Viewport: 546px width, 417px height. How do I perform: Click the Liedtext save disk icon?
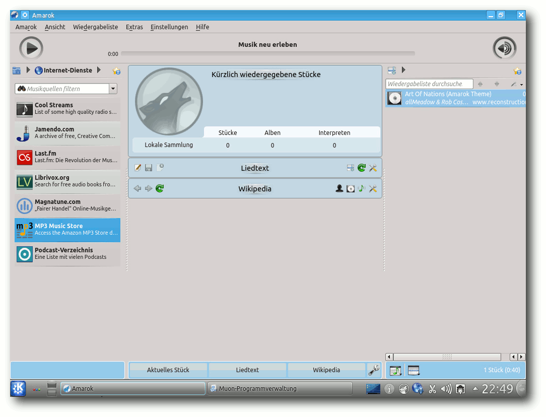[149, 168]
